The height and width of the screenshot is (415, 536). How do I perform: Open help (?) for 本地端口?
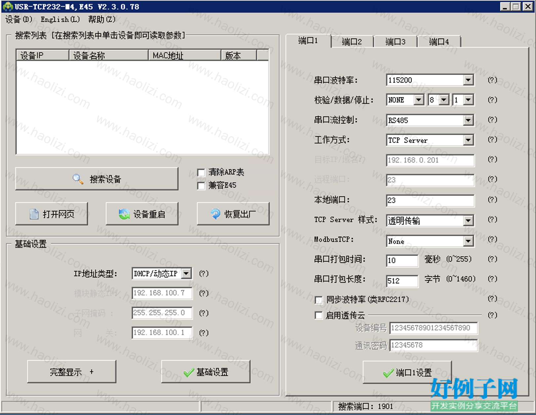(x=492, y=200)
